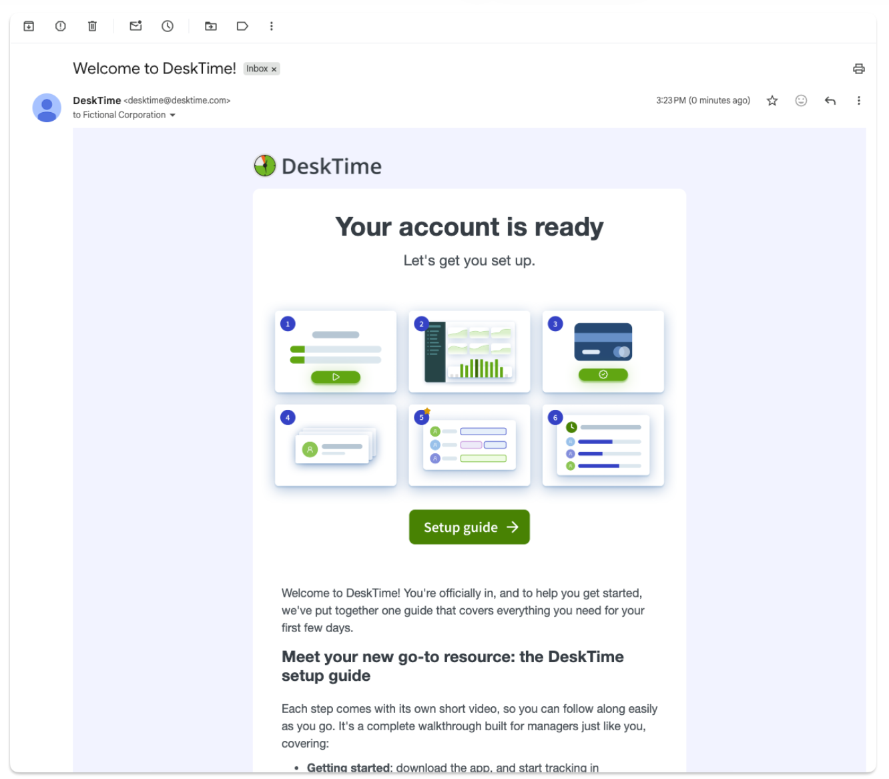889x779 pixels.
Task: Move email to a folder
Action: [211, 26]
